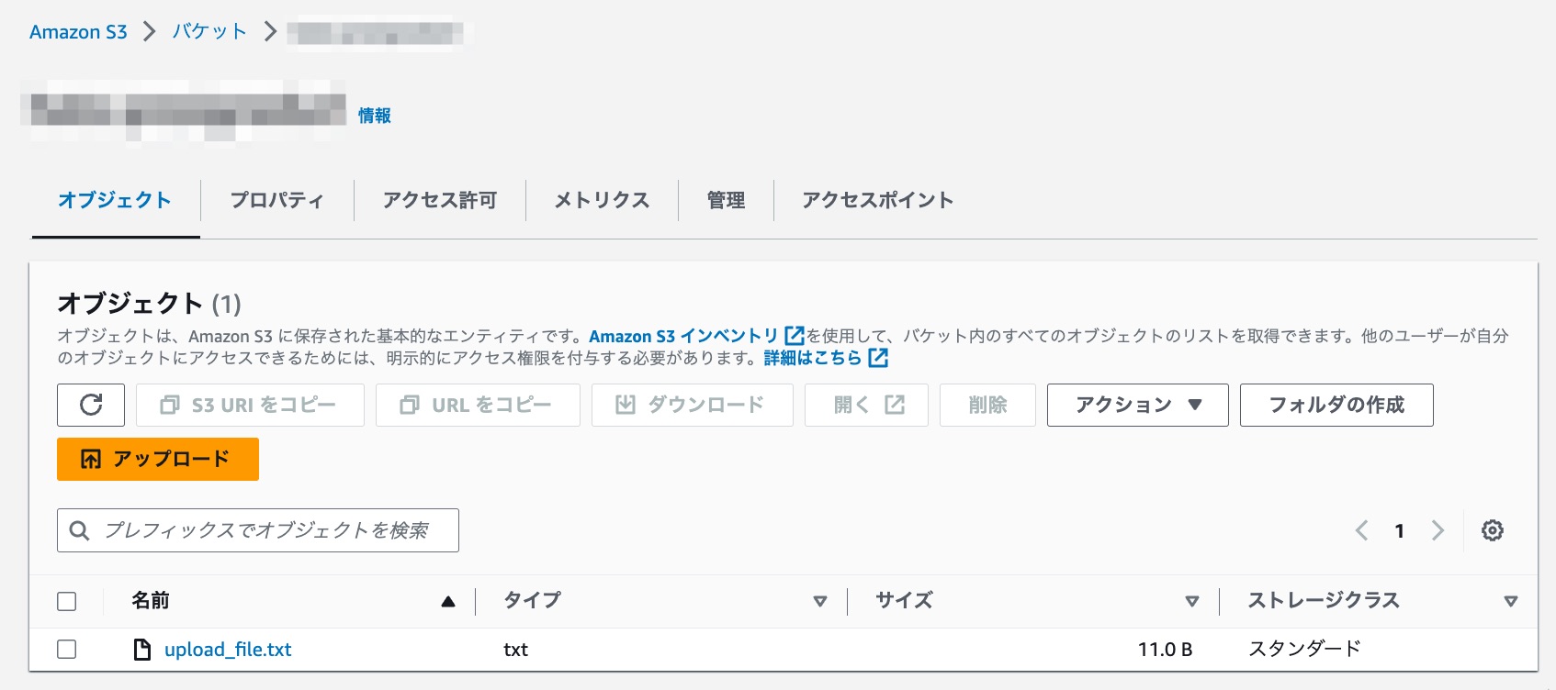Click the URL copy icon
The width and height of the screenshot is (1556, 690).
(x=409, y=405)
